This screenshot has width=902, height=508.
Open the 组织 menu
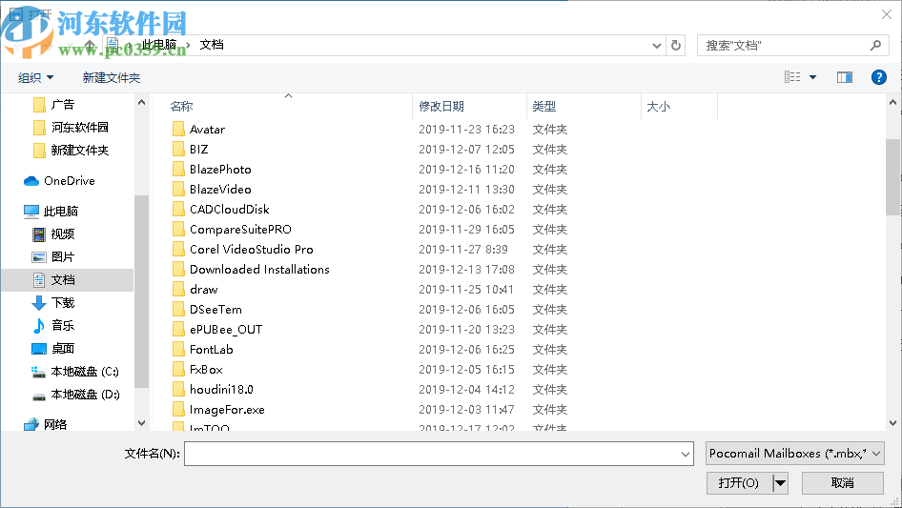(x=35, y=77)
